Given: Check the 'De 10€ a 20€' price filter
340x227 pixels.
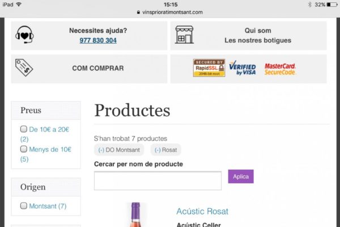Looking at the screenshot, I should 24,129.
